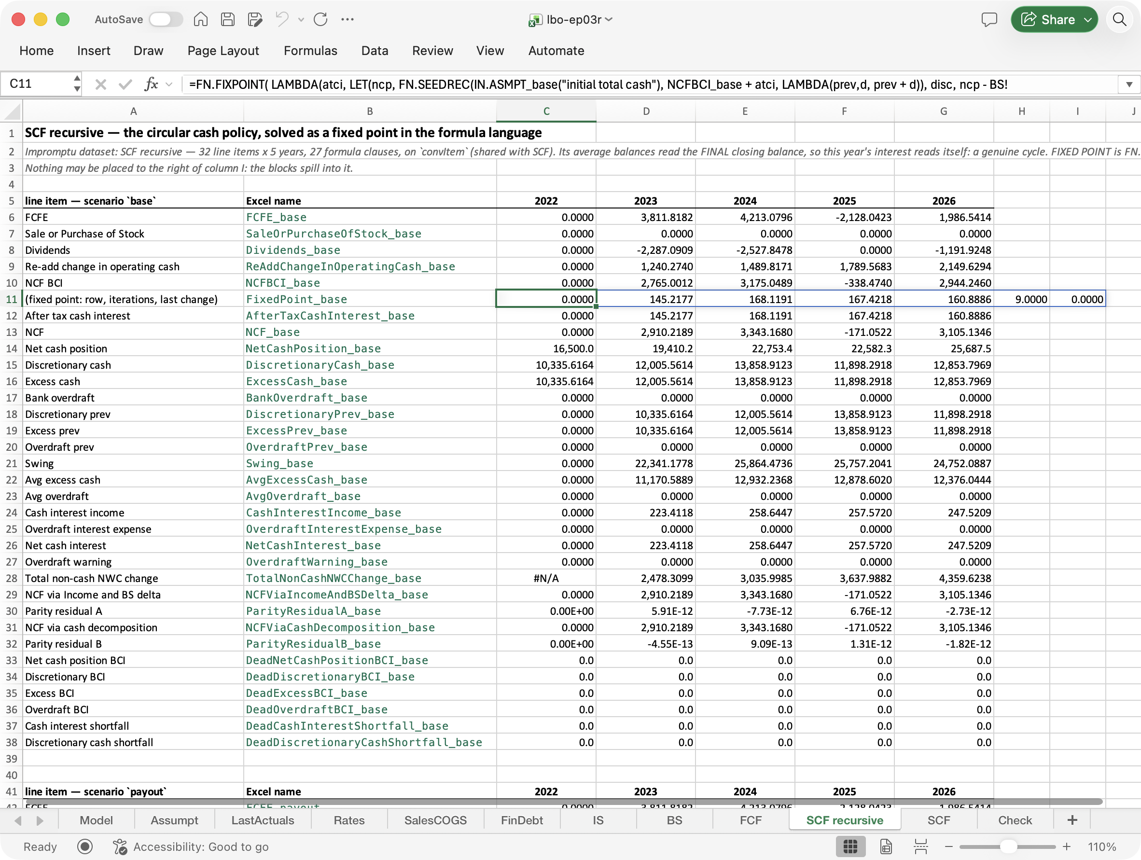Image resolution: width=1141 pixels, height=860 pixels.
Task: Click the zoom slider handle
Action: pyautogui.click(x=1008, y=846)
